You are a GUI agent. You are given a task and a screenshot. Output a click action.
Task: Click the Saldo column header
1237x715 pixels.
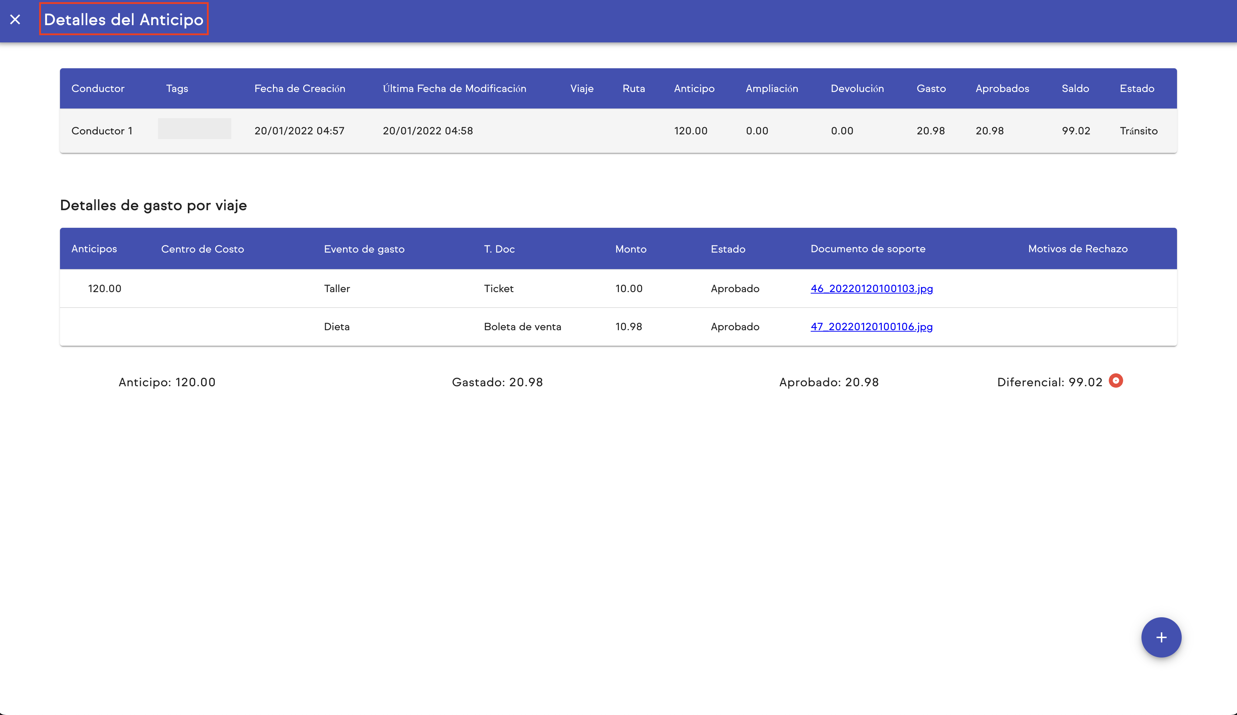click(1075, 88)
